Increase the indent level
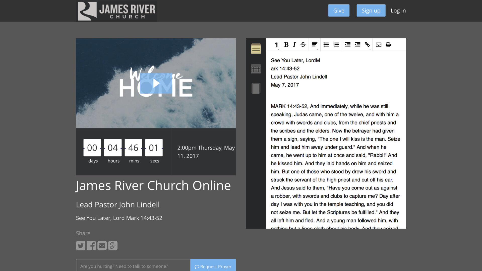Image resolution: width=482 pixels, height=271 pixels. [x=357, y=45]
